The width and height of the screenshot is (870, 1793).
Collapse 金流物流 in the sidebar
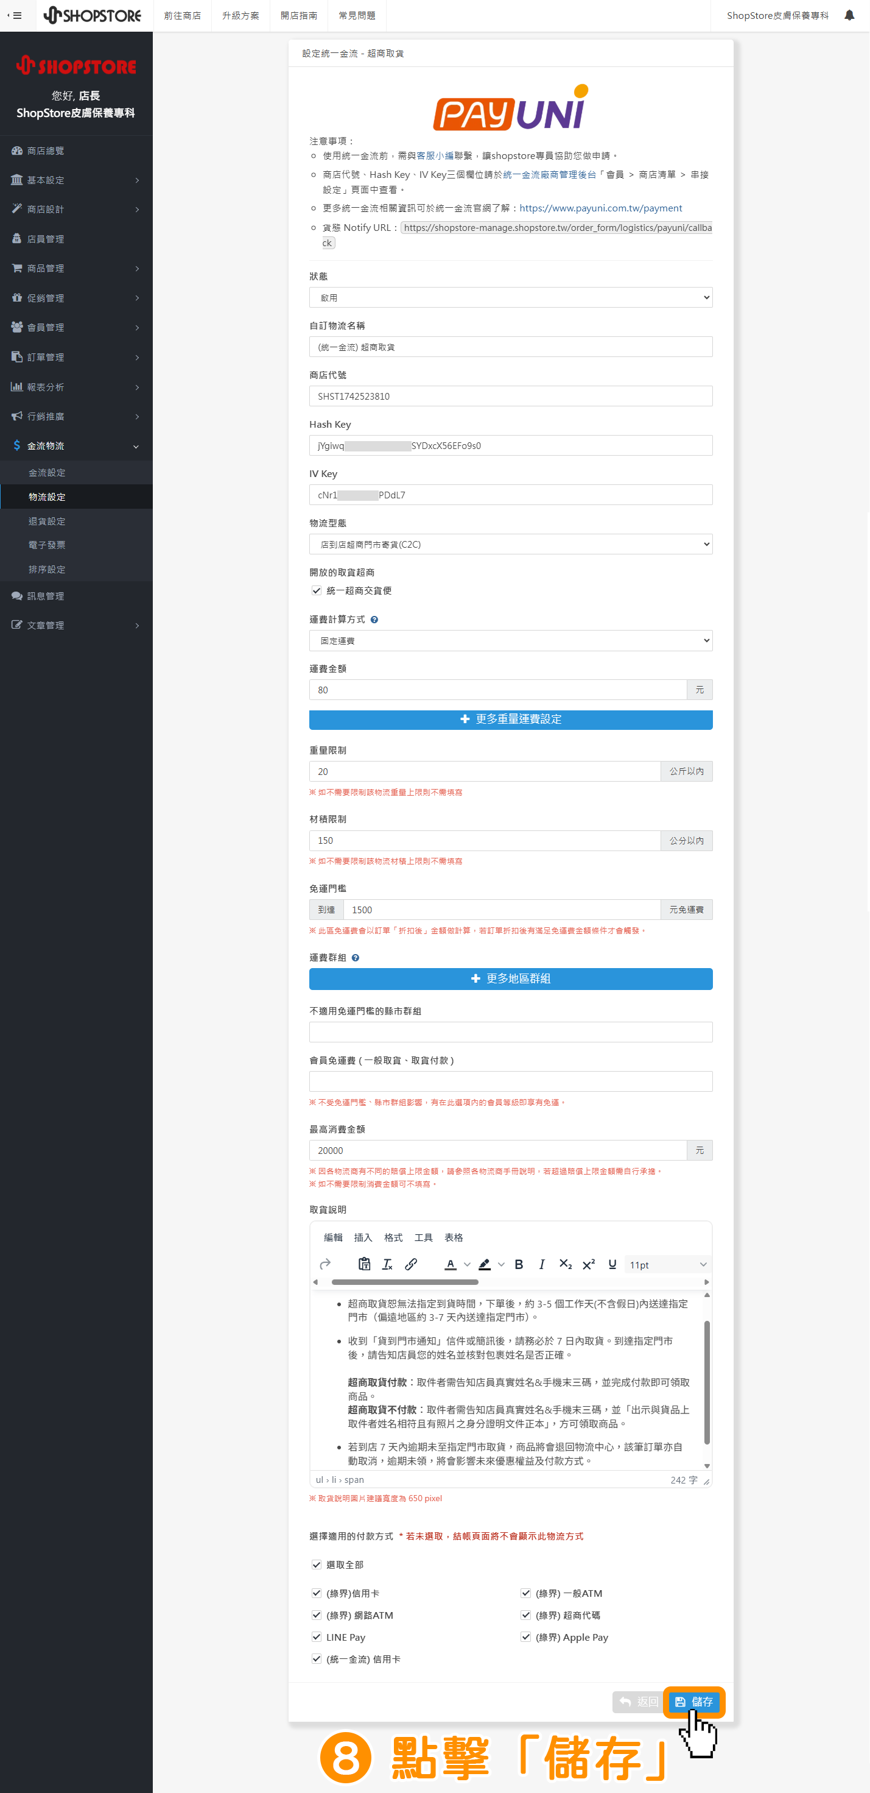click(x=77, y=445)
